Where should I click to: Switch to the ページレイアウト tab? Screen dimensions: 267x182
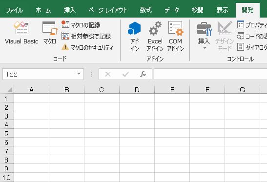click(107, 10)
